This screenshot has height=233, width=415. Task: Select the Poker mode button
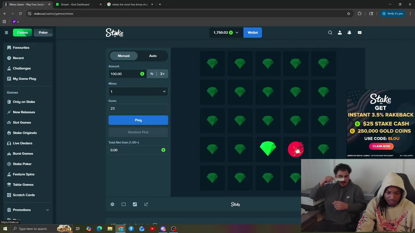(43, 32)
